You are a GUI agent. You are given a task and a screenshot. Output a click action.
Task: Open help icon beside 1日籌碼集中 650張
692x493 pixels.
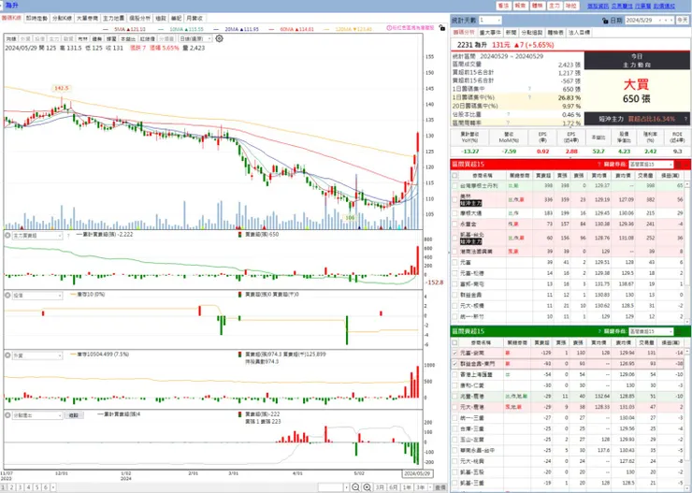(x=529, y=89)
